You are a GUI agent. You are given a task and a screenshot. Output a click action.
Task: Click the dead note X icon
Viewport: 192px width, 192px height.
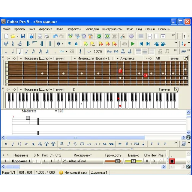click(6, 144)
